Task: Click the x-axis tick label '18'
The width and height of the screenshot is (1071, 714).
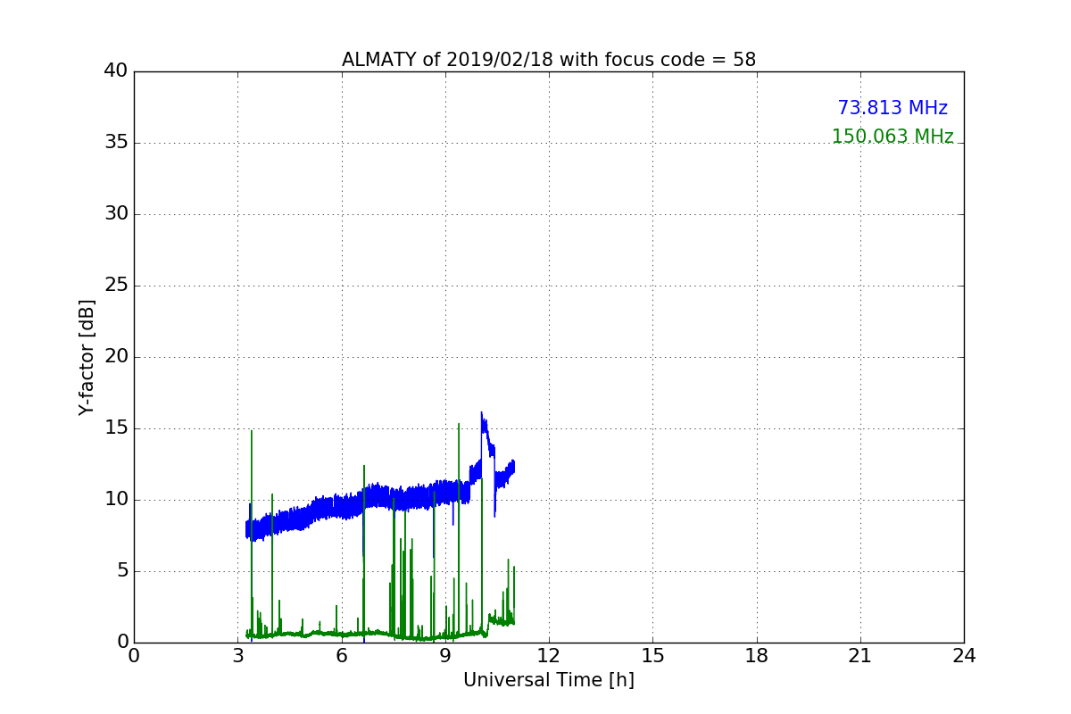Action: 757,656
